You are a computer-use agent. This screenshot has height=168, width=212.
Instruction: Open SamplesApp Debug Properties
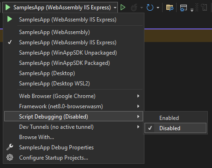pos(74,147)
